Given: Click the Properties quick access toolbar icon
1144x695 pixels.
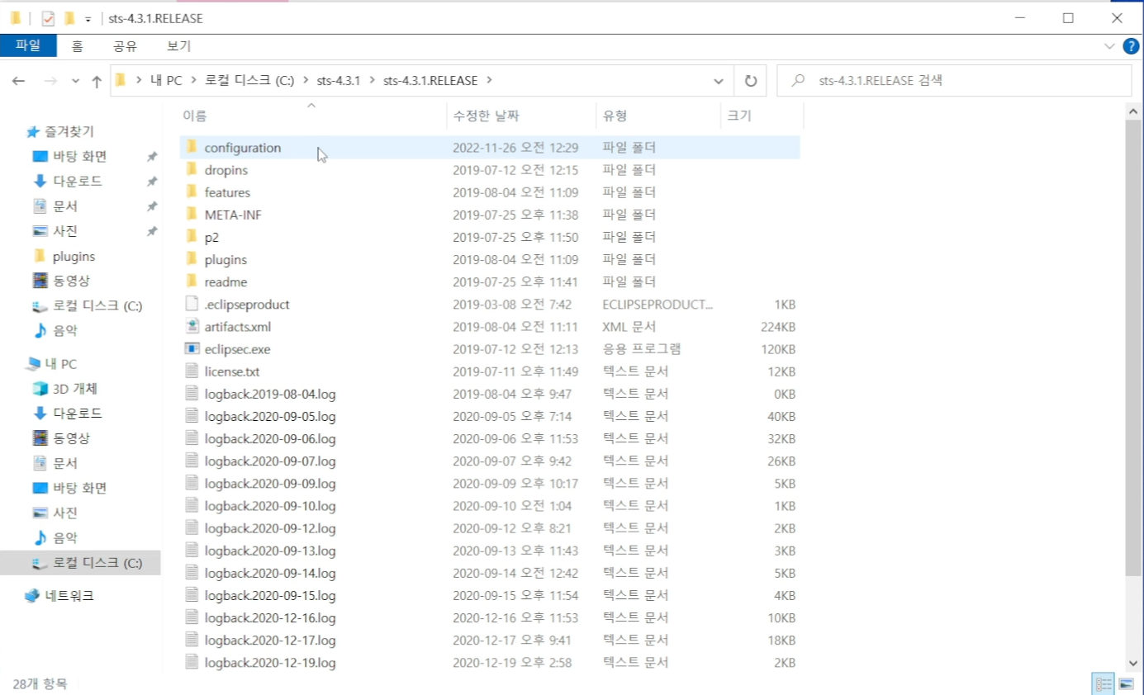Looking at the screenshot, I should 47,18.
